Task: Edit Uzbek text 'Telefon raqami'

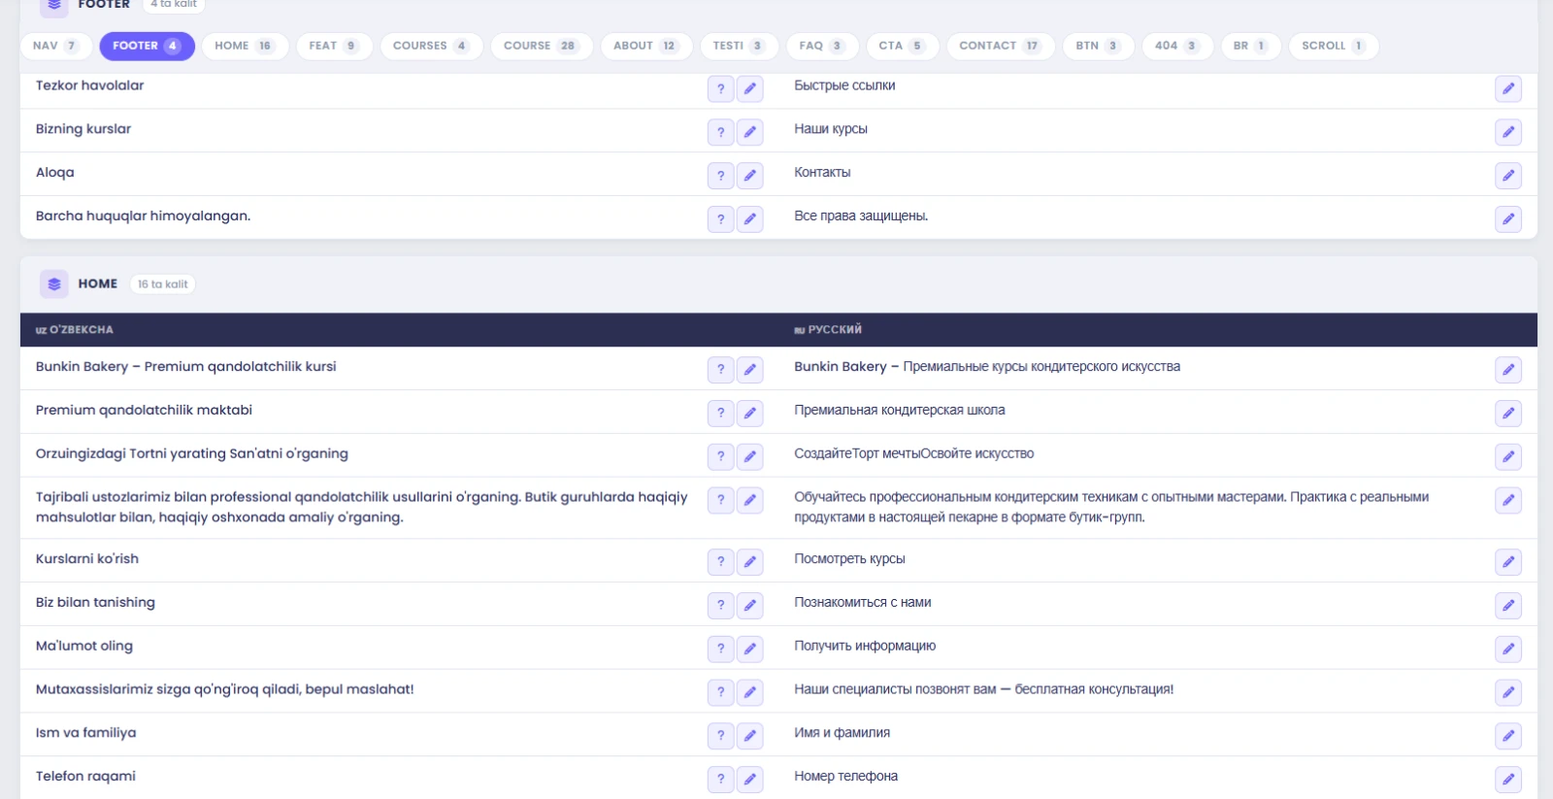Action: 749,780
